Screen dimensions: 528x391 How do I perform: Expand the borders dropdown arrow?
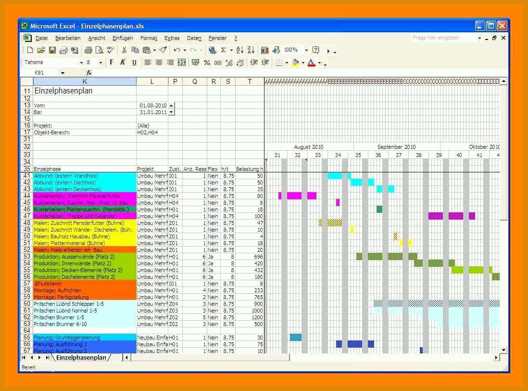287,63
